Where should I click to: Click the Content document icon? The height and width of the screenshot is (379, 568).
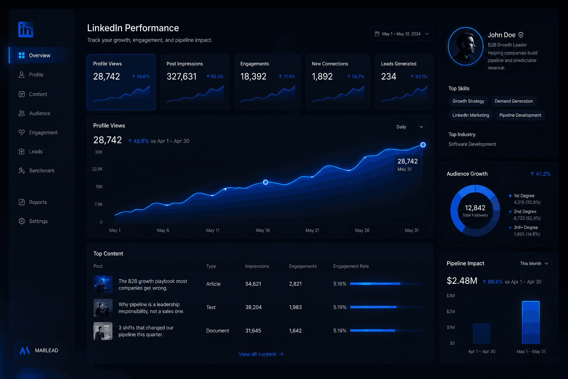coord(22,94)
